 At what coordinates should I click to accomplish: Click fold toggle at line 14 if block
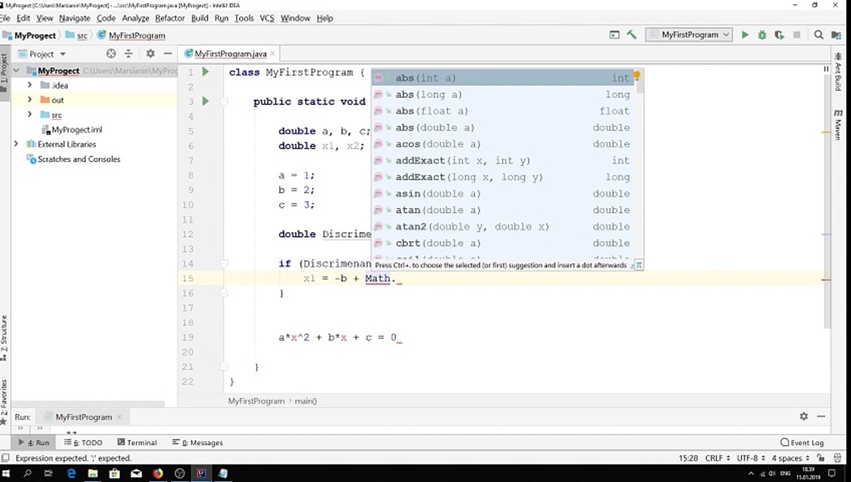pos(225,264)
